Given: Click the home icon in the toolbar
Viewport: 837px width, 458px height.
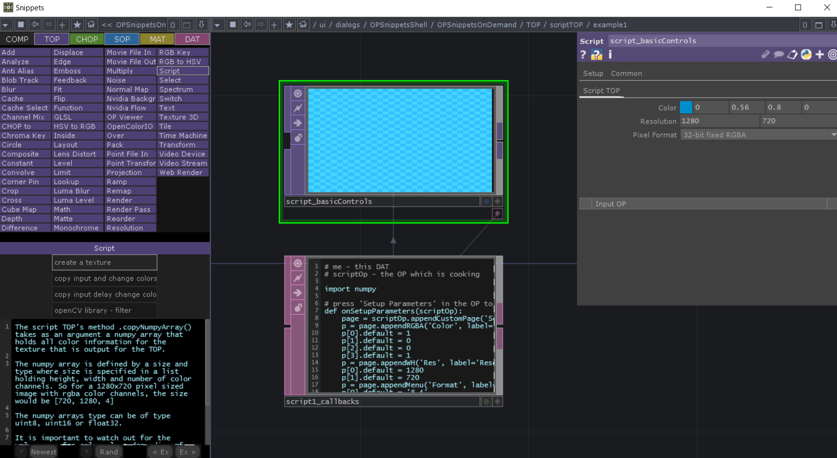Looking at the screenshot, I should pos(92,24).
